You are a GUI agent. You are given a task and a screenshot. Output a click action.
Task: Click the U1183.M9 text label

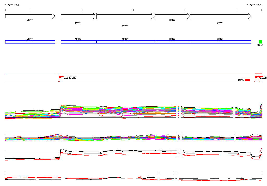70,78
